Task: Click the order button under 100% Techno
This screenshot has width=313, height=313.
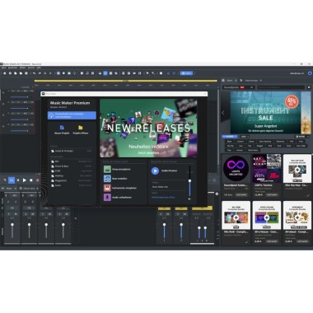Action: tap(272, 194)
